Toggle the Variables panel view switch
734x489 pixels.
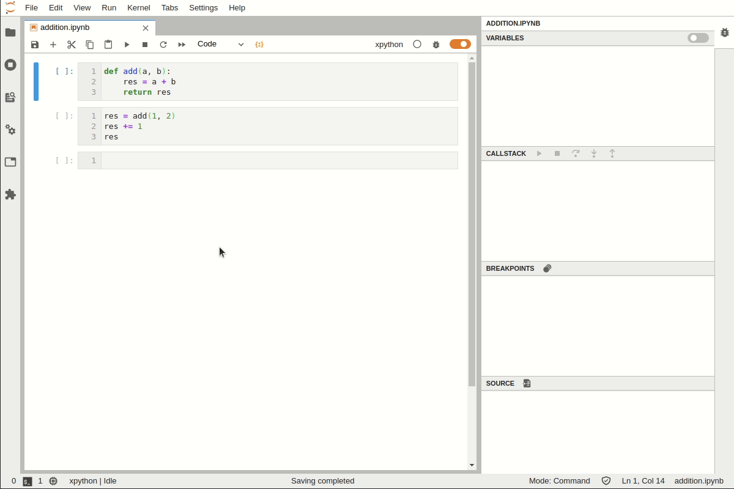pyautogui.click(x=697, y=38)
